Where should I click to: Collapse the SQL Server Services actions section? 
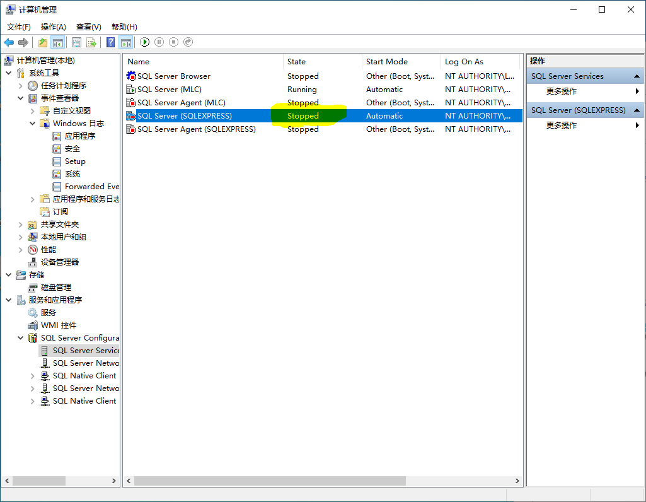(x=637, y=76)
